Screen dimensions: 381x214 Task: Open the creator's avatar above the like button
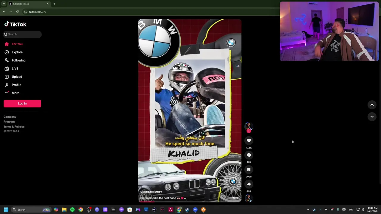tap(249, 126)
